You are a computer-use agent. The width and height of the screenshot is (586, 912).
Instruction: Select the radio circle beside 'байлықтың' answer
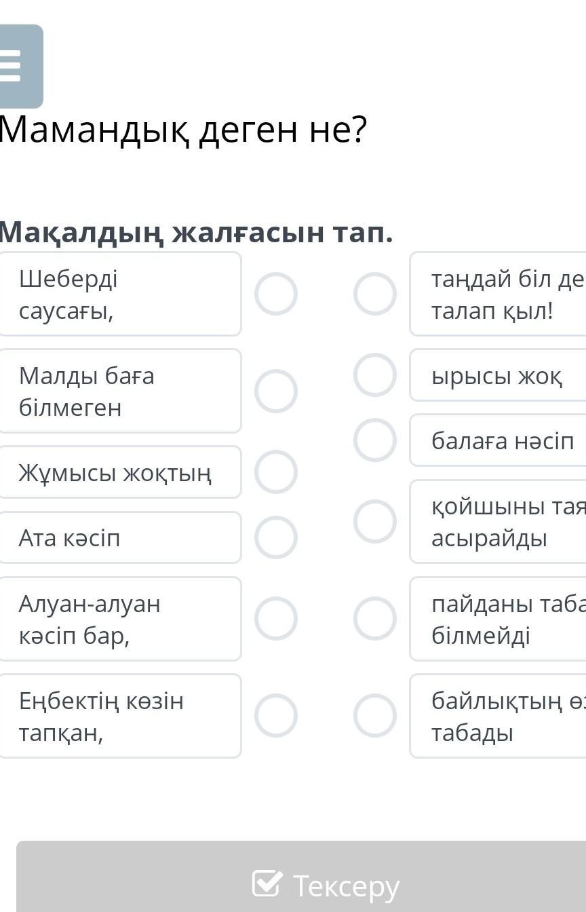click(375, 716)
